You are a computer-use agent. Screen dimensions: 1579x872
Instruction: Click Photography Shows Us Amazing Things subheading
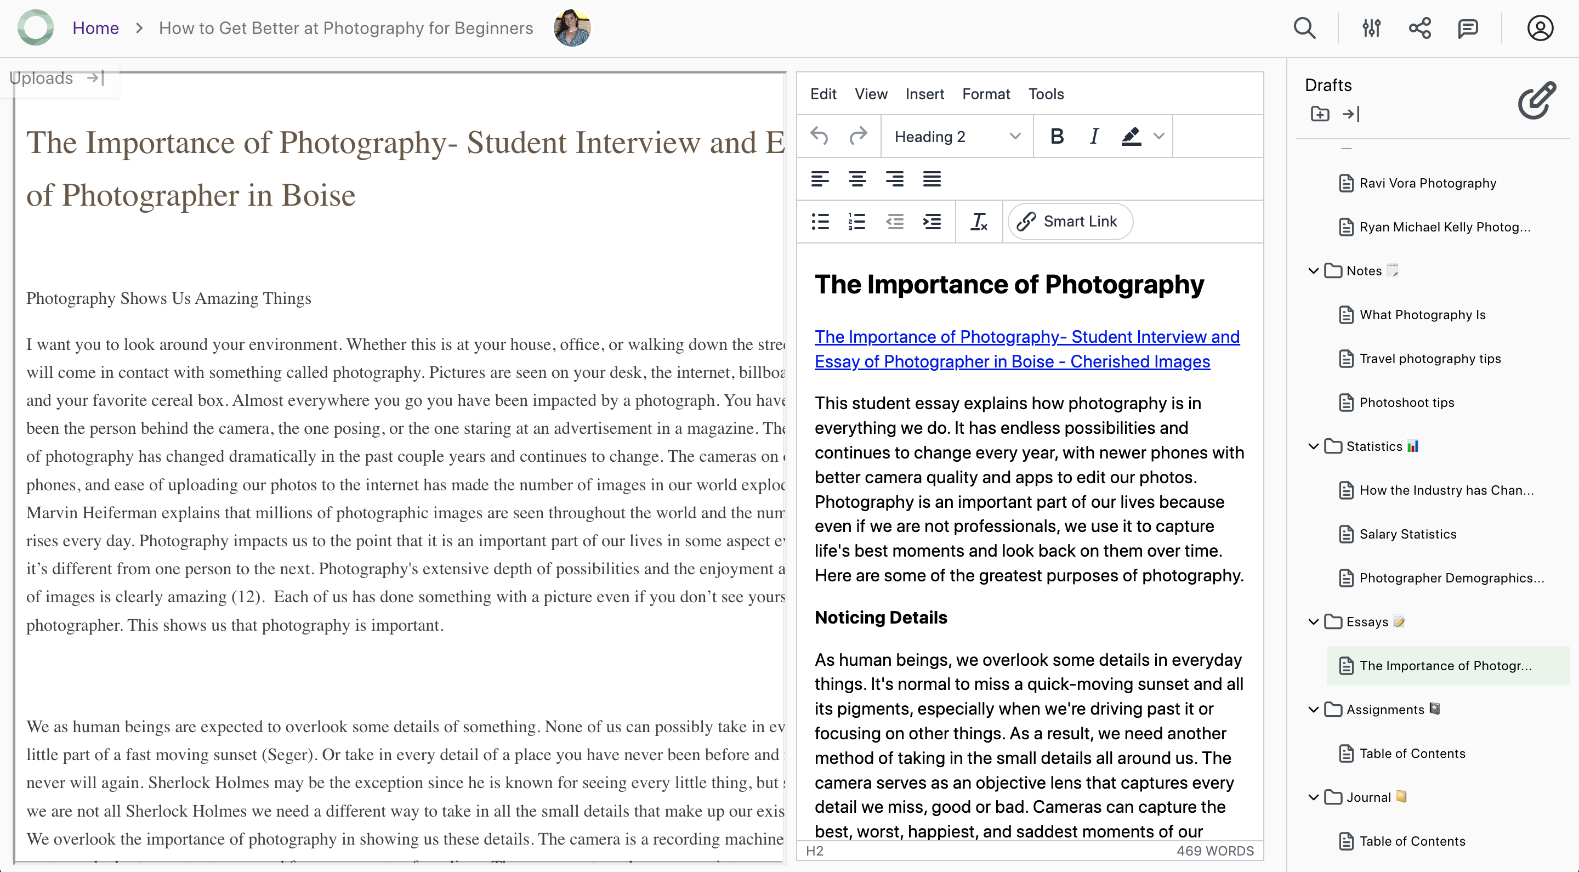[168, 298]
